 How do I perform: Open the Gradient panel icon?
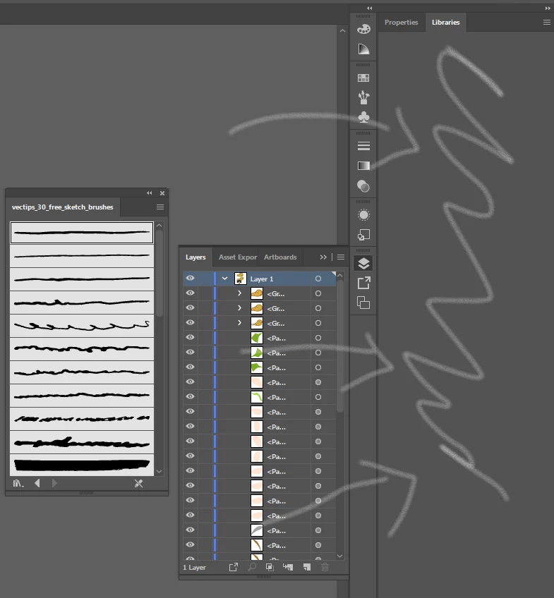[x=363, y=166]
